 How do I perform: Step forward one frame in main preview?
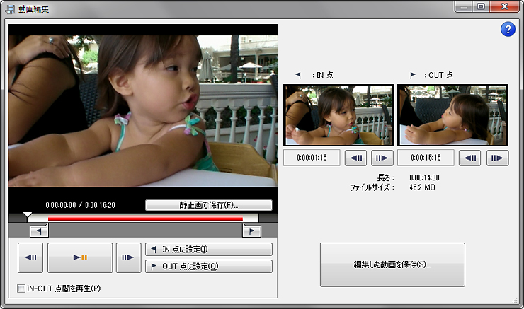(x=129, y=257)
